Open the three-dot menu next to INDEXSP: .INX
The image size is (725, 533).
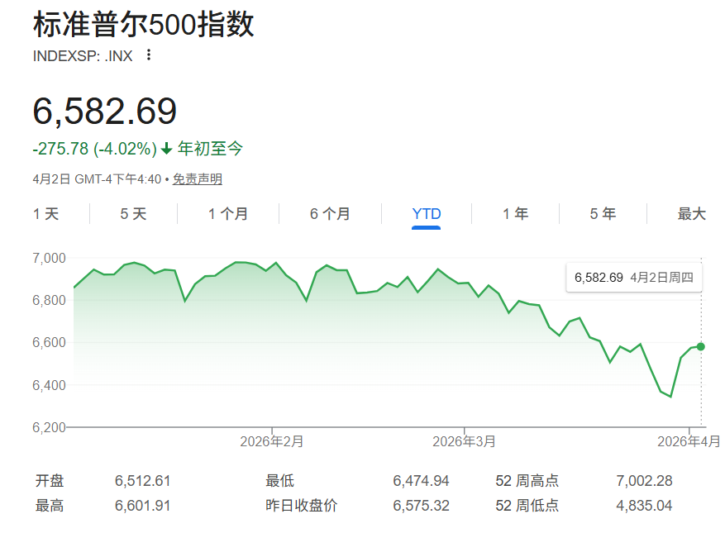pyautogui.click(x=147, y=55)
